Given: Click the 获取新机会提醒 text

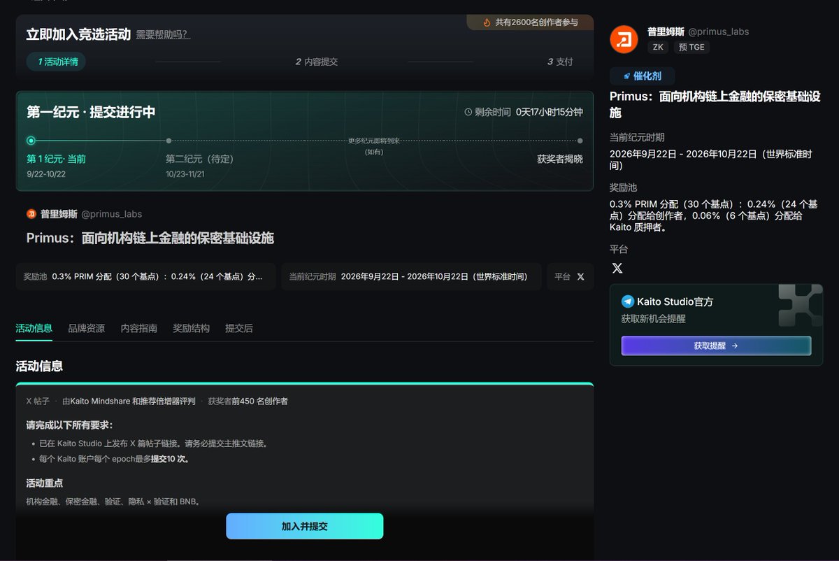Looking at the screenshot, I should click(x=654, y=319).
